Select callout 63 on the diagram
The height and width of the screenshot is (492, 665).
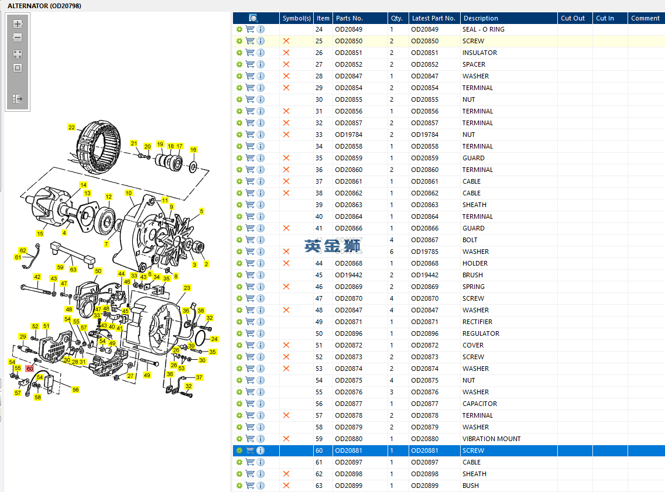(73, 270)
